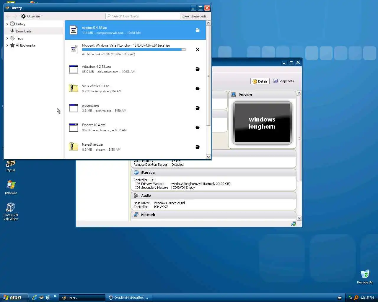Viewport: 378px width, 302px height.
Task: Open the Preview section header in VirtualBox
Action: [x=262, y=95]
